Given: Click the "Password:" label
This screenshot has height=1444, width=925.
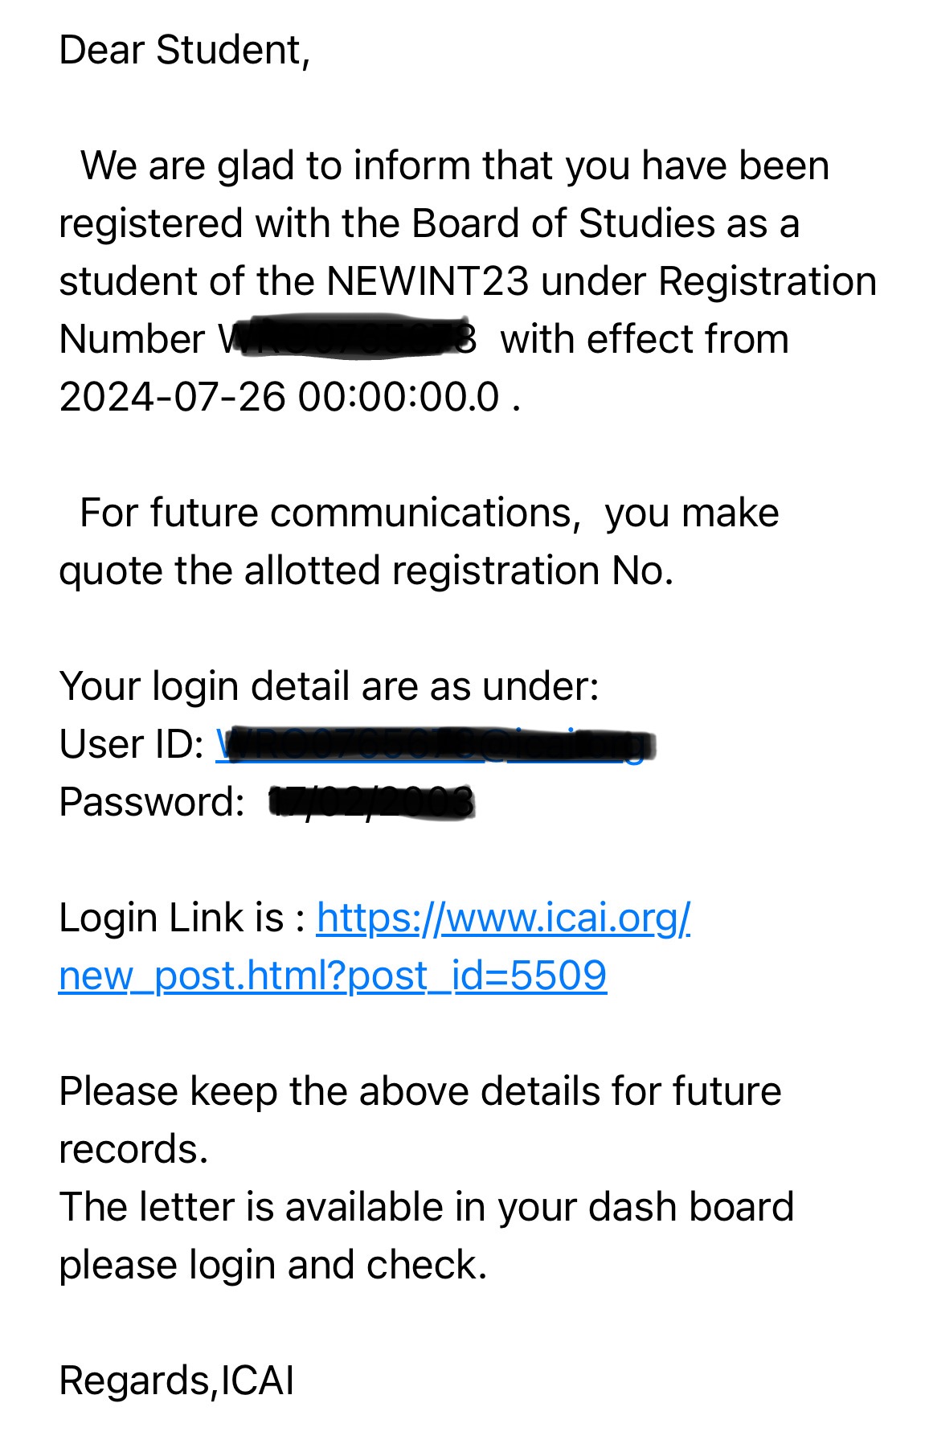Looking at the screenshot, I should pyautogui.click(x=152, y=802).
